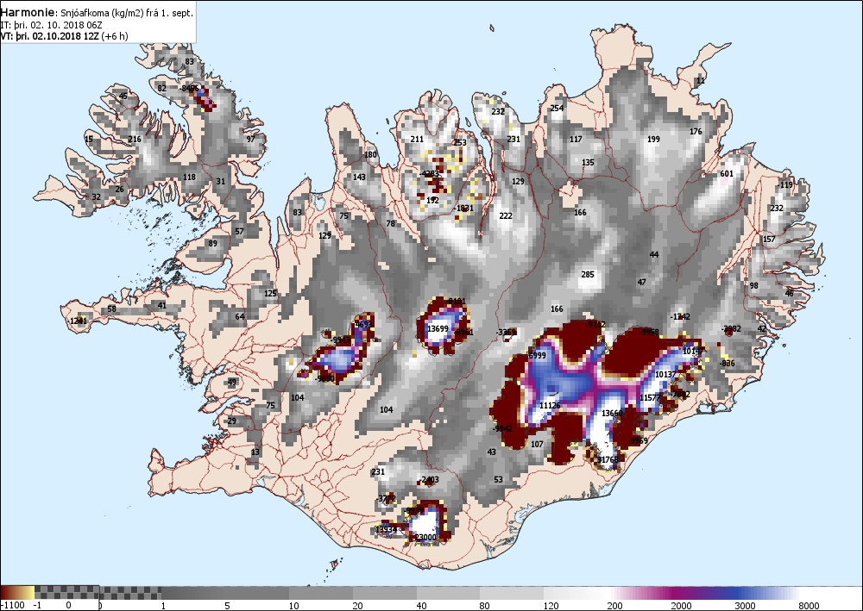Click the IT þri. 02. 10. 2018 06Z line
The image size is (863, 611).
coord(51,25)
